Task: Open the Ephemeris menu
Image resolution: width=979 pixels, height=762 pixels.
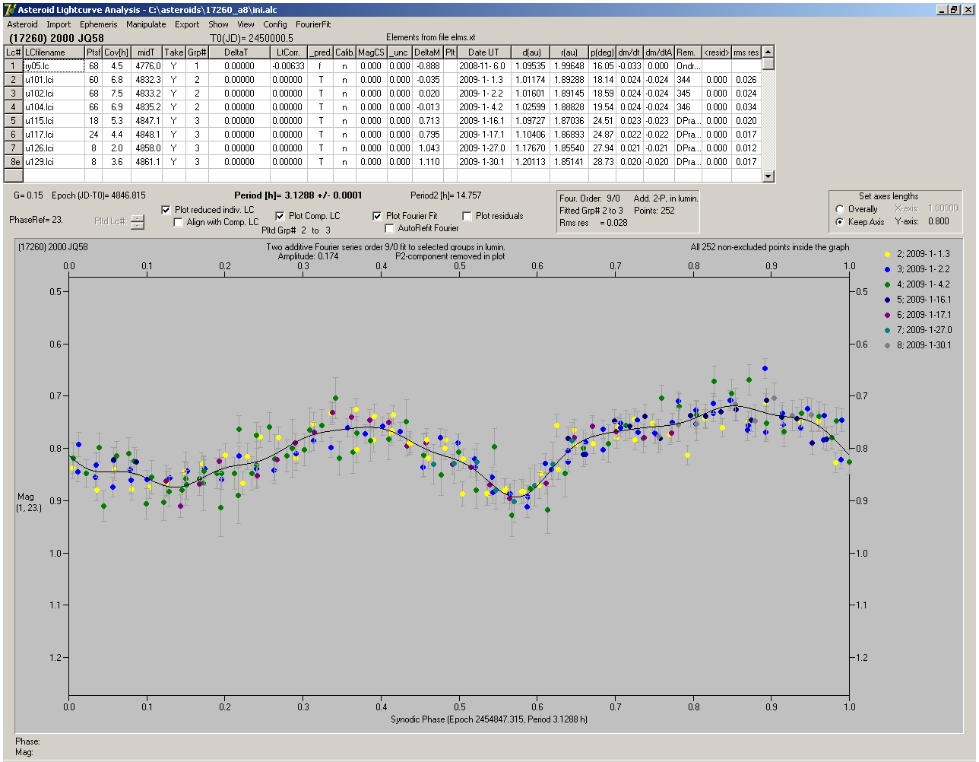Action: (99, 24)
